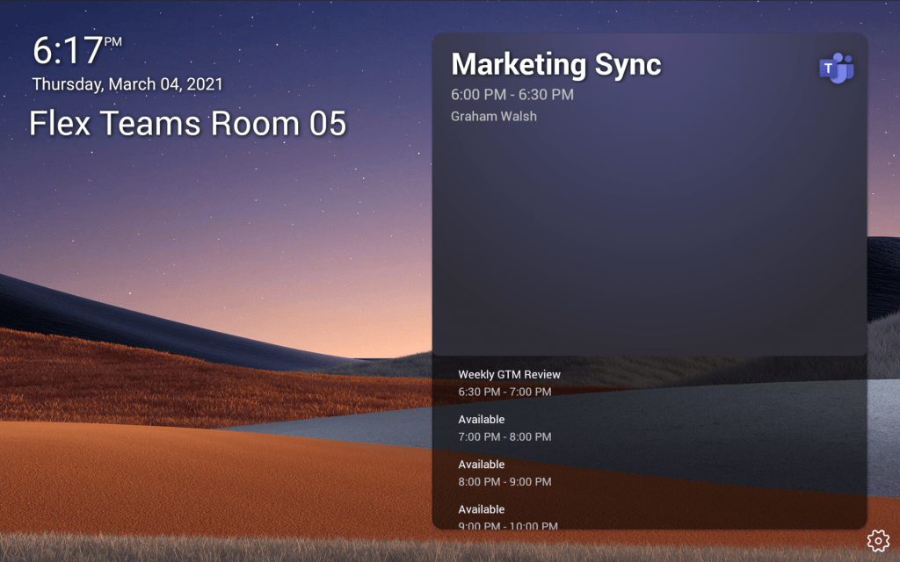Select the Available label above 8:00 PM slot
This screenshot has height=562, width=900.
(x=481, y=464)
